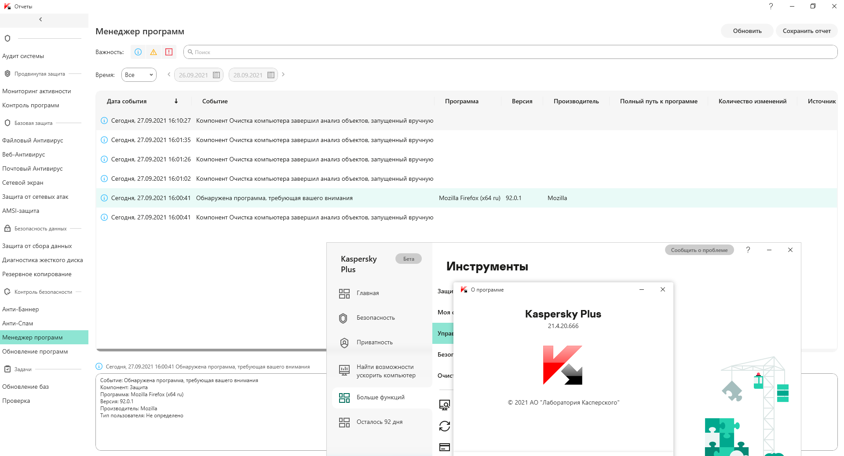Open Безопасность in Kaspersky Plus window
844x456 pixels.
(x=376, y=317)
